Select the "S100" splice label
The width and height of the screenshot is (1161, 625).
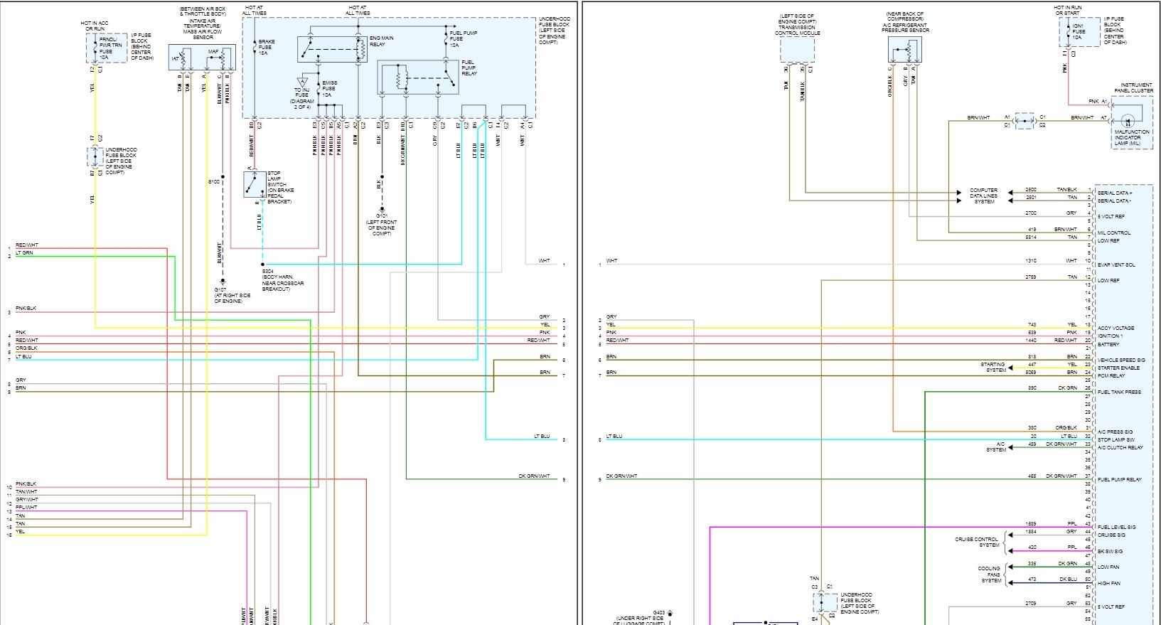click(214, 182)
